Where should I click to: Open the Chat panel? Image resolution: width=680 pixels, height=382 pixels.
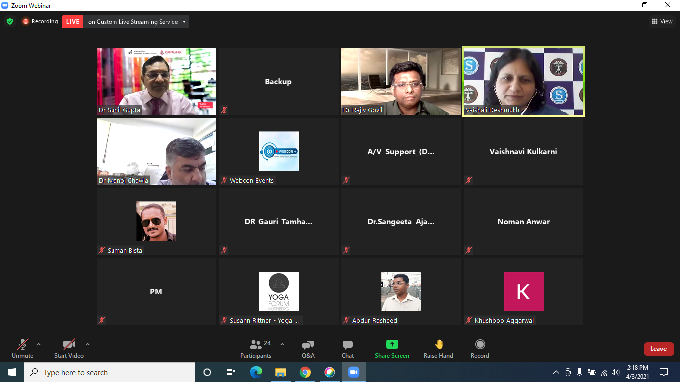pos(348,349)
